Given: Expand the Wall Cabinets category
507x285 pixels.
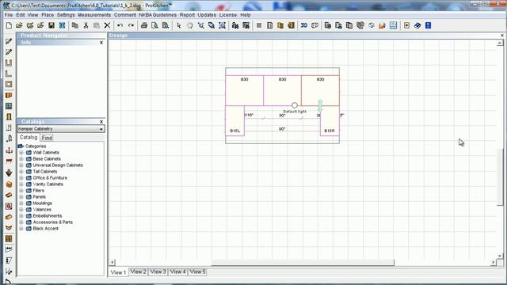Looking at the screenshot, I should [21, 153].
